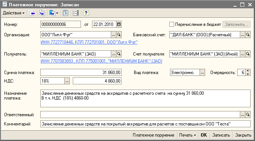Image resolution: width=255 pixels, height=141 pixels.
Task: Open help with the question mark icon
Action: (86, 13)
